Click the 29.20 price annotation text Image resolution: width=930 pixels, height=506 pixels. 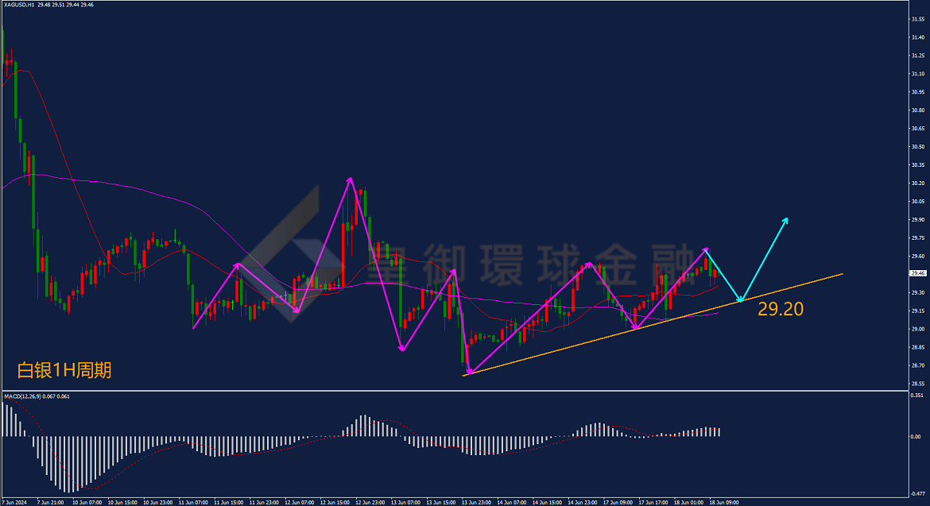[781, 309]
